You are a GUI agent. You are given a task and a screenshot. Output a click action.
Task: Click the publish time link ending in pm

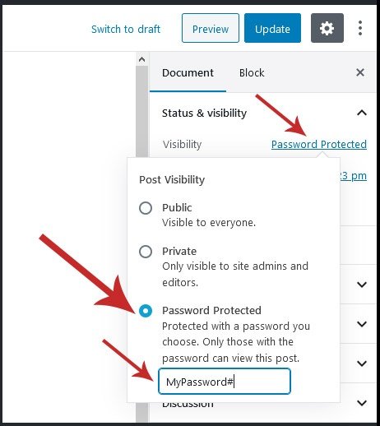click(354, 176)
